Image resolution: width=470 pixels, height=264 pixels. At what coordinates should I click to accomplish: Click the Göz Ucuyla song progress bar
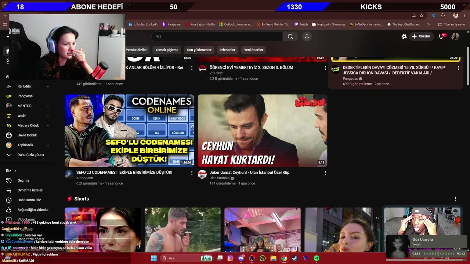pyautogui.click(x=438, y=253)
